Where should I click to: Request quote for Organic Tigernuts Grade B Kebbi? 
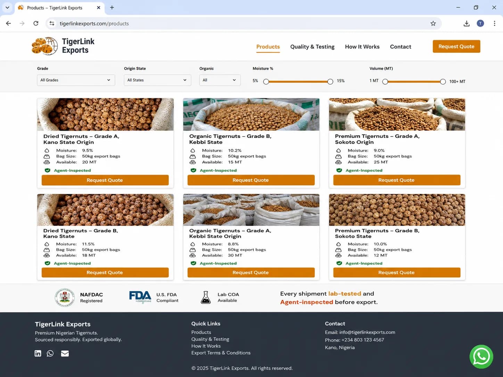(x=251, y=180)
